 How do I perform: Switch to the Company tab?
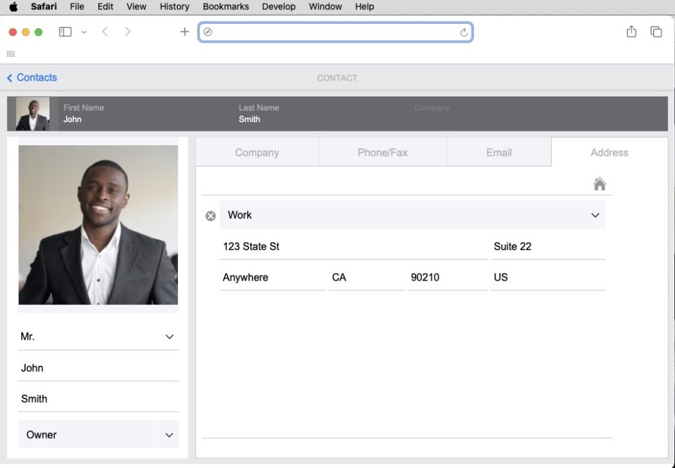257,152
